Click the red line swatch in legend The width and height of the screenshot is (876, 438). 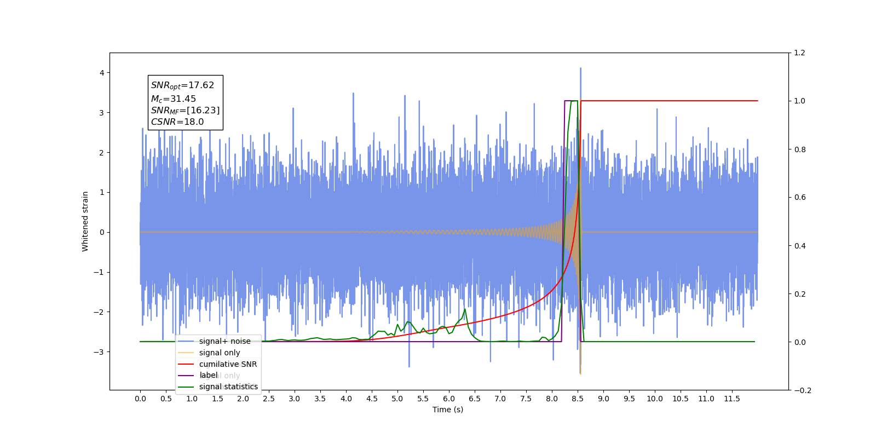coord(186,364)
